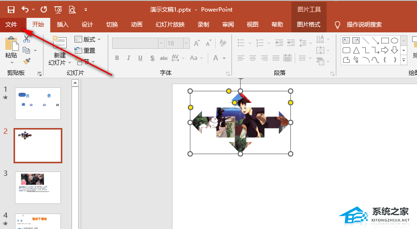Apply numbered list
The image size is (417, 229).
[260, 43]
